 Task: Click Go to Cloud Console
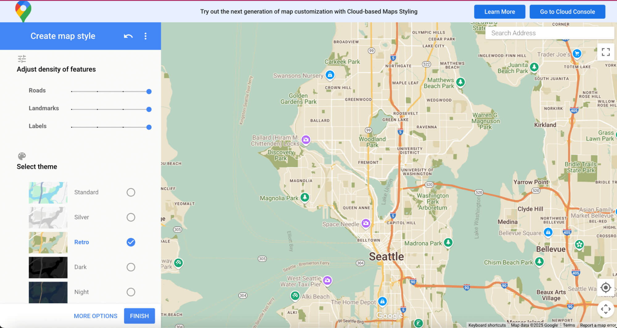click(x=567, y=11)
